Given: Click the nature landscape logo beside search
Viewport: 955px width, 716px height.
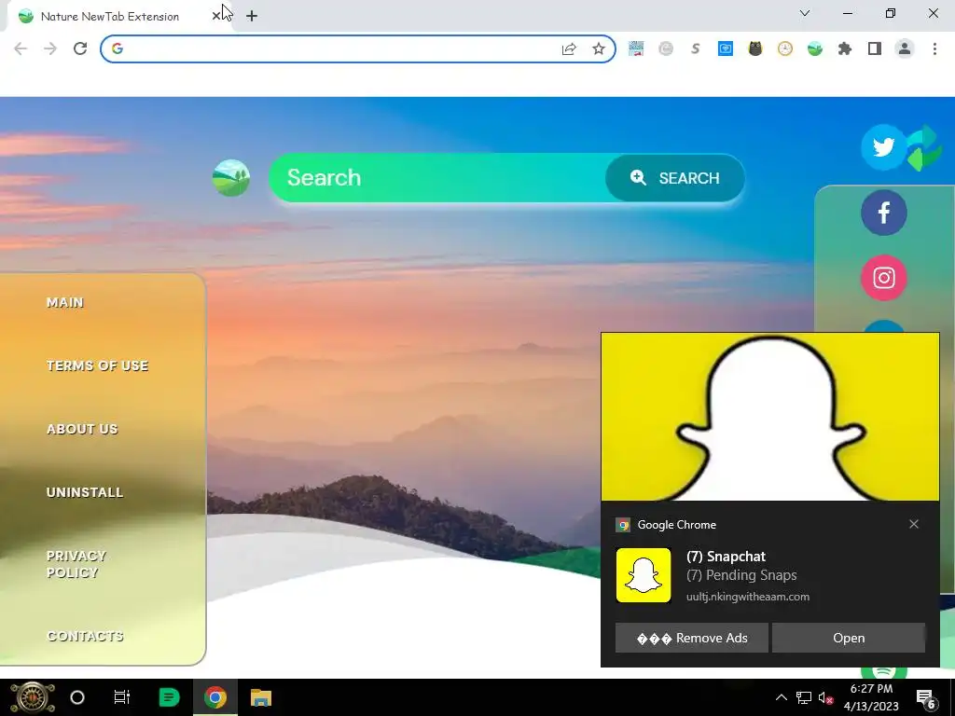Looking at the screenshot, I should (231, 178).
